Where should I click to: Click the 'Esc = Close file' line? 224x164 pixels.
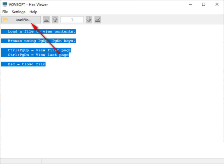[x=23, y=64]
